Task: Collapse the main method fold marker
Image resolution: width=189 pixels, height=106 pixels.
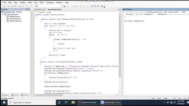Action: (x=34, y=62)
